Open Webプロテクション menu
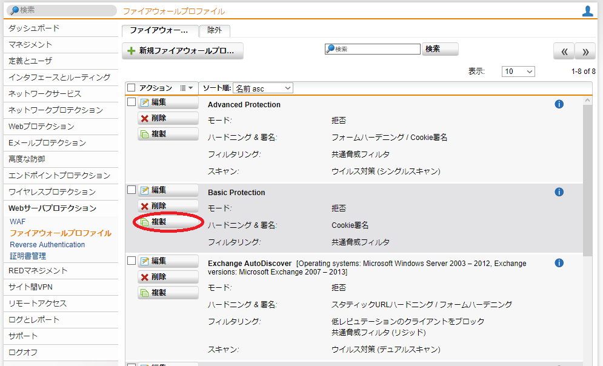 pos(61,127)
